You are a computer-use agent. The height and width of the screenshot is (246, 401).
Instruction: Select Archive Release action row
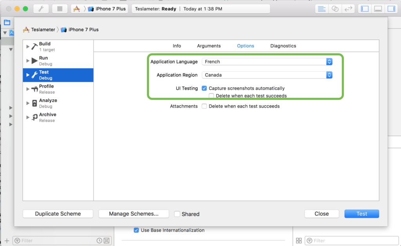coord(58,117)
